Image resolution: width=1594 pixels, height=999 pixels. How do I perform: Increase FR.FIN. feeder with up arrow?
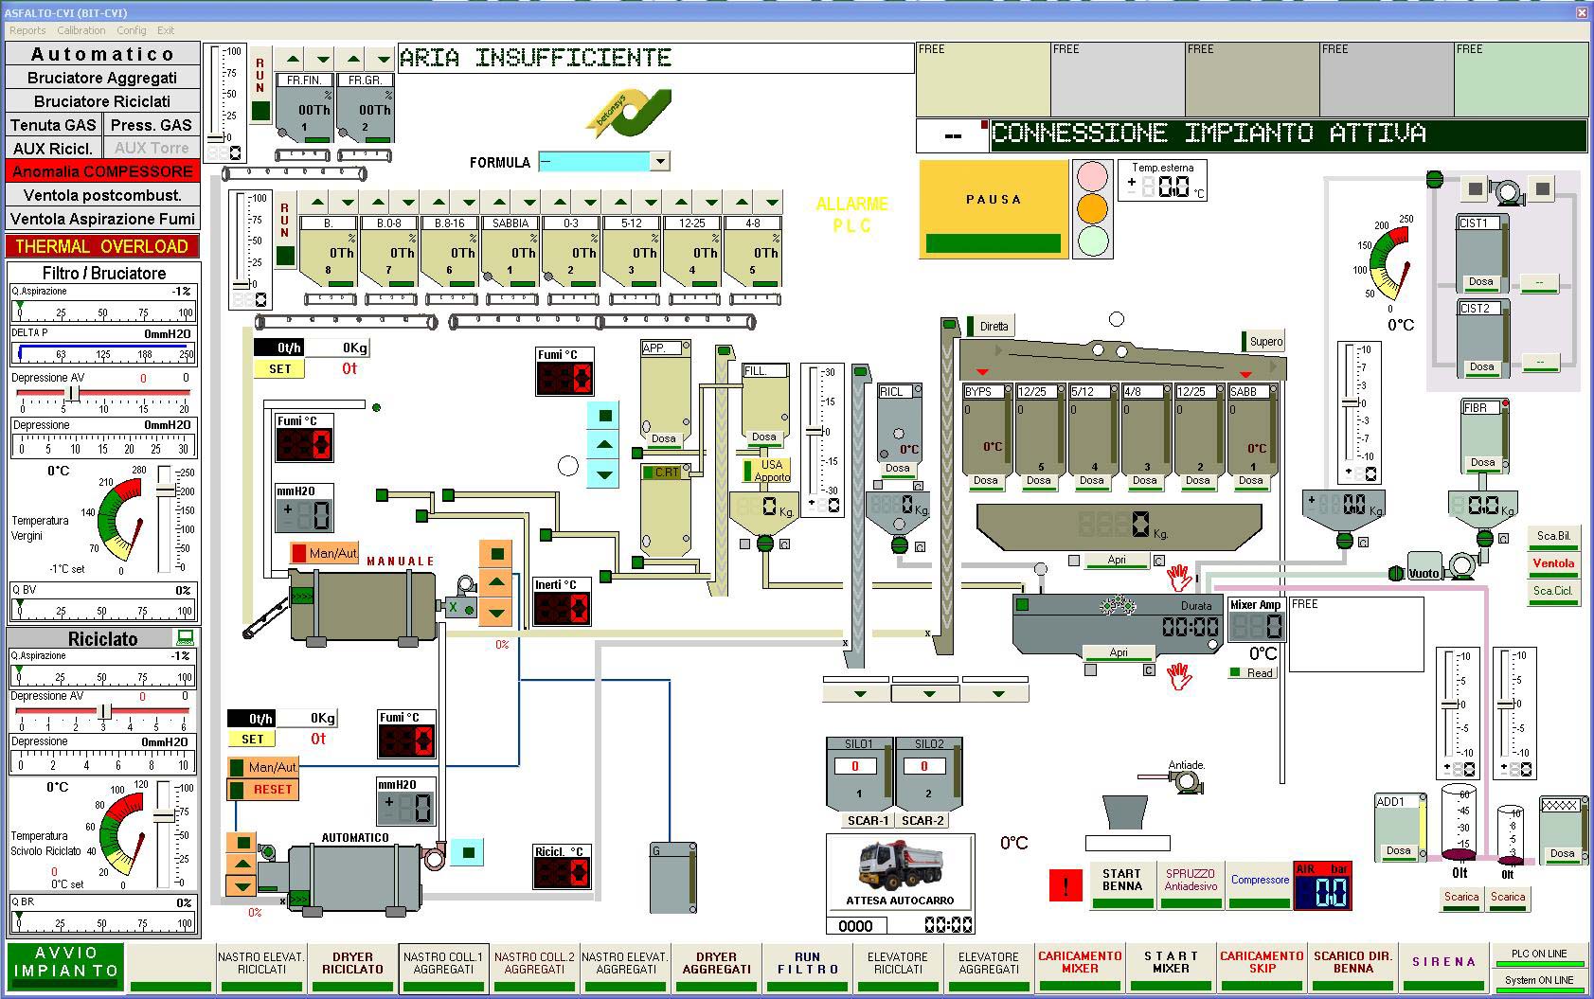(292, 59)
